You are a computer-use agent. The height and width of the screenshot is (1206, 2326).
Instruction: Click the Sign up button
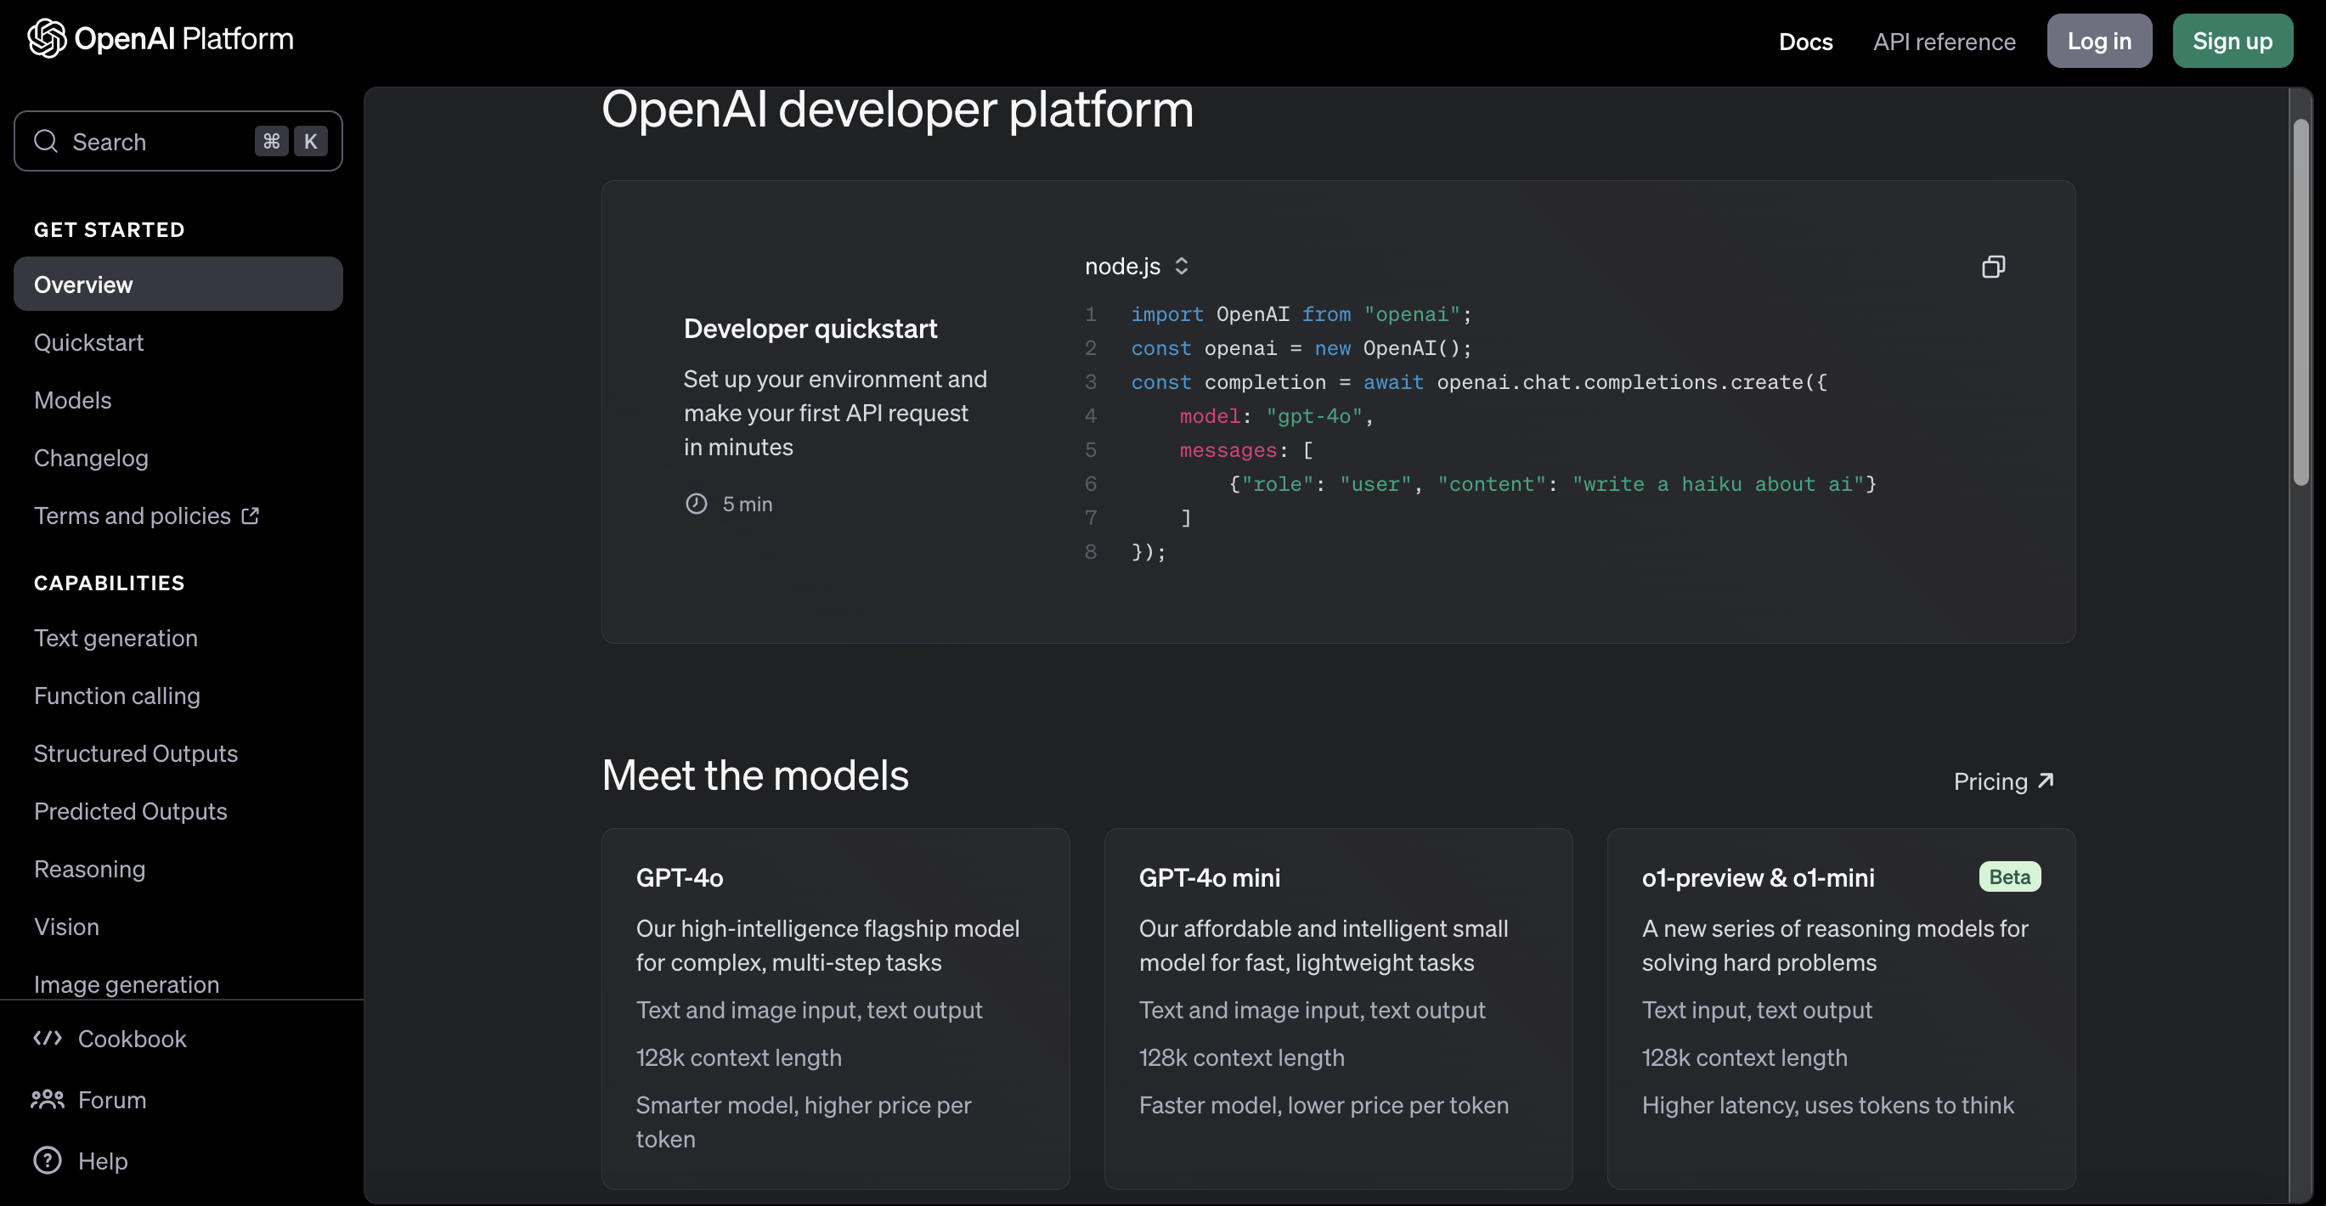tap(2232, 41)
